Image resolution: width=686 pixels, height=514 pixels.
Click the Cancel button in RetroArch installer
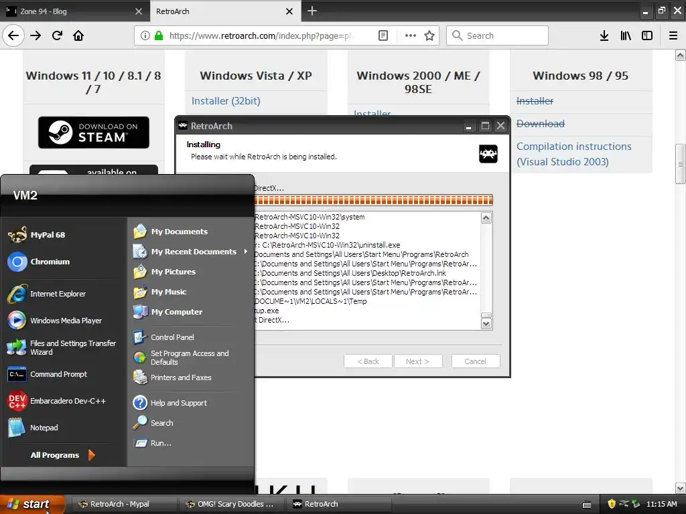[475, 361]
